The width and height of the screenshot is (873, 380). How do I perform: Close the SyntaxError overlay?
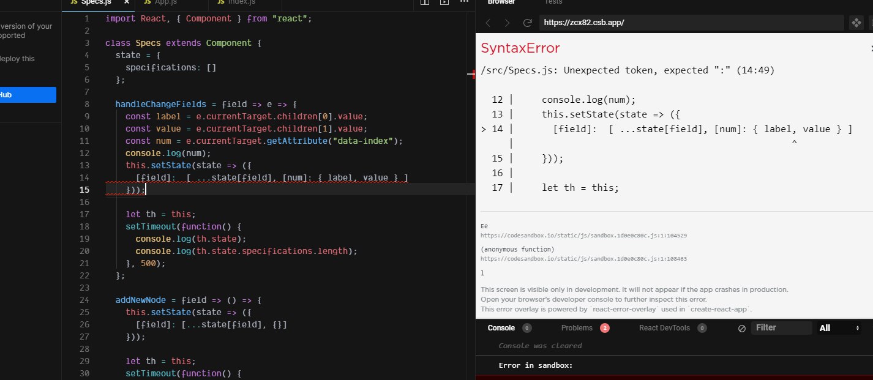871,48
